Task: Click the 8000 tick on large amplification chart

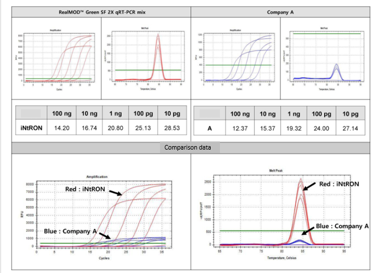Action: tap(30, 184)
